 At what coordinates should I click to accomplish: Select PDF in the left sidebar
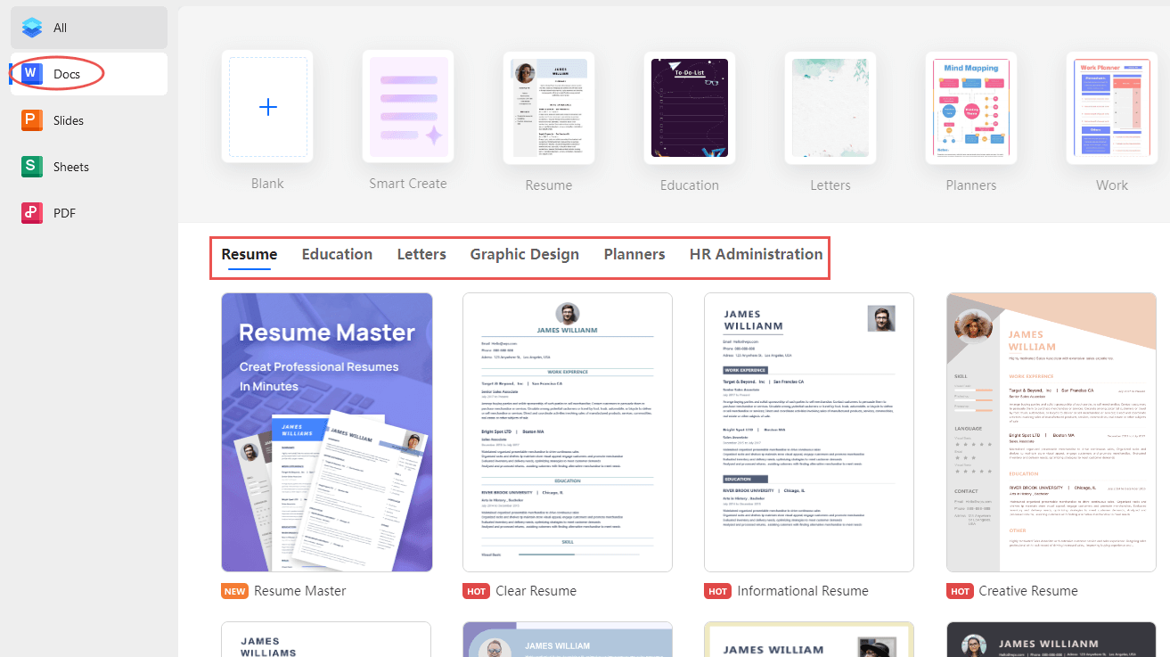click(x=89, y=213)
